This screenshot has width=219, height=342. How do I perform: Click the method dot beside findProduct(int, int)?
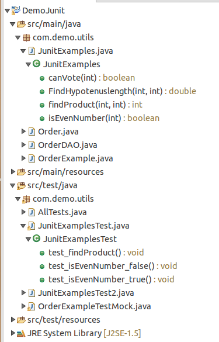[42, 105]
